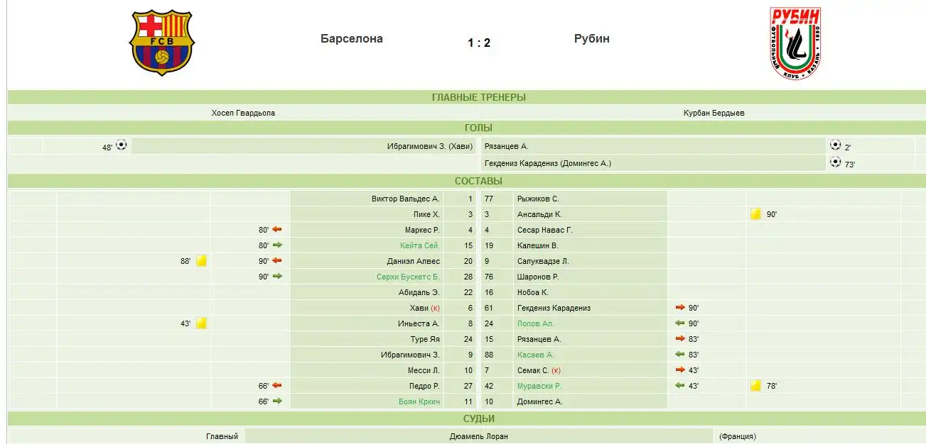The width and height of the screenshot is (926, 444).
Task: Open Попов Ал. player link
Action: tap(535, 323)
